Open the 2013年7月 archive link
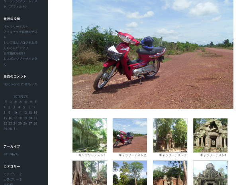 [11, 154]
